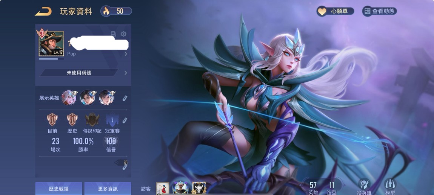
Task: View the 目前 current rank badge
Action: 52,120
